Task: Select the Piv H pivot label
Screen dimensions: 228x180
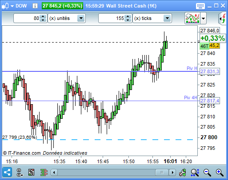Action: (x=192, y=68)
